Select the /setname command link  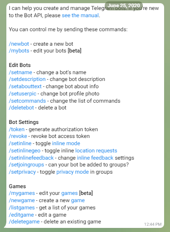pos(20,72)
